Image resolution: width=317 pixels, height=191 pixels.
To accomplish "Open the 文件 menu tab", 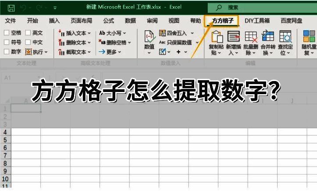I will click(x=11, y=21).
